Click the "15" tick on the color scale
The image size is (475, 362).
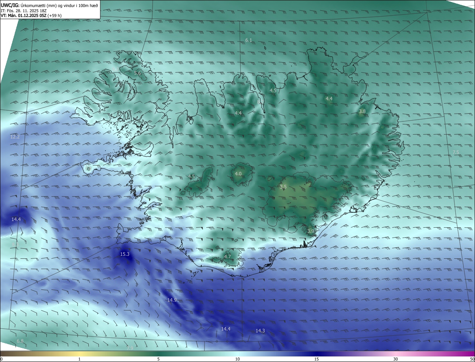[317, 359]
